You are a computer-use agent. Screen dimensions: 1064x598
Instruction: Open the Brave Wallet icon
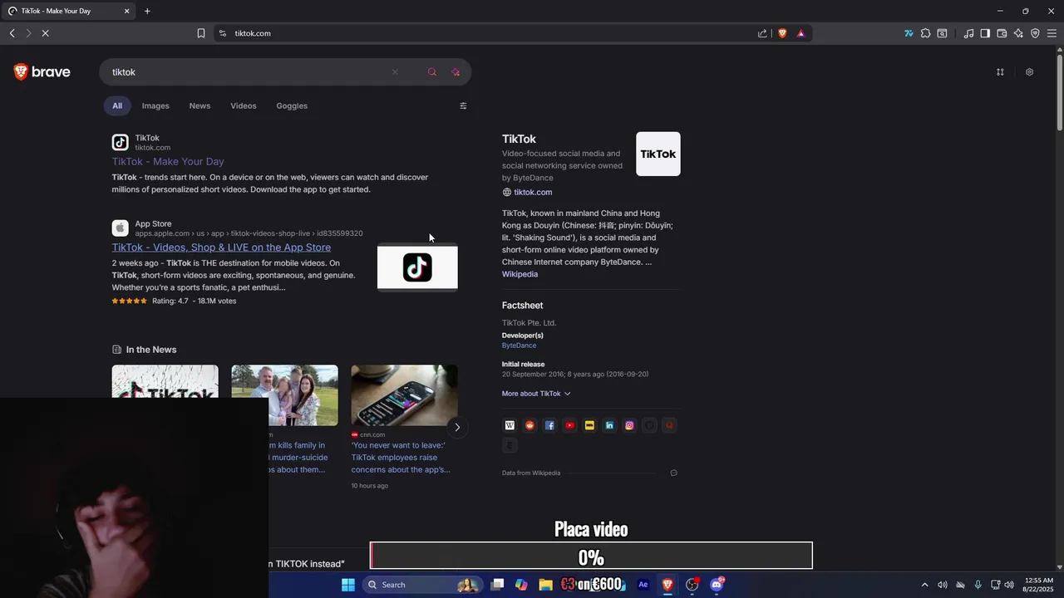coord(1002,33)
